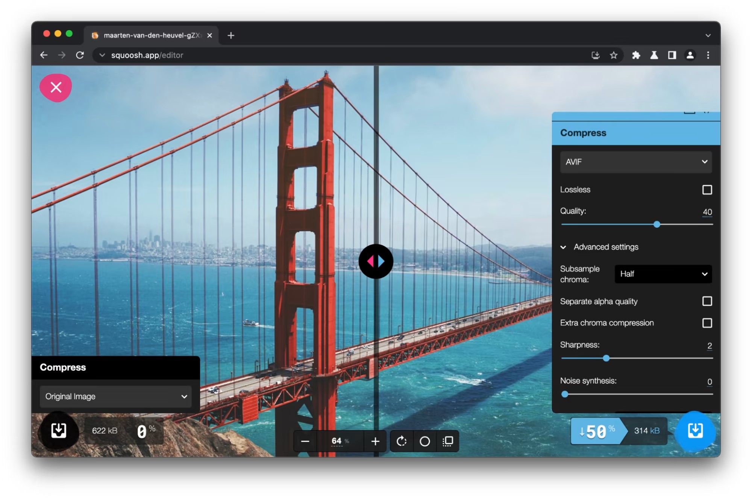Open a new browser tab
The height and width of the screenshot is (499, 752).
[231, 35]
